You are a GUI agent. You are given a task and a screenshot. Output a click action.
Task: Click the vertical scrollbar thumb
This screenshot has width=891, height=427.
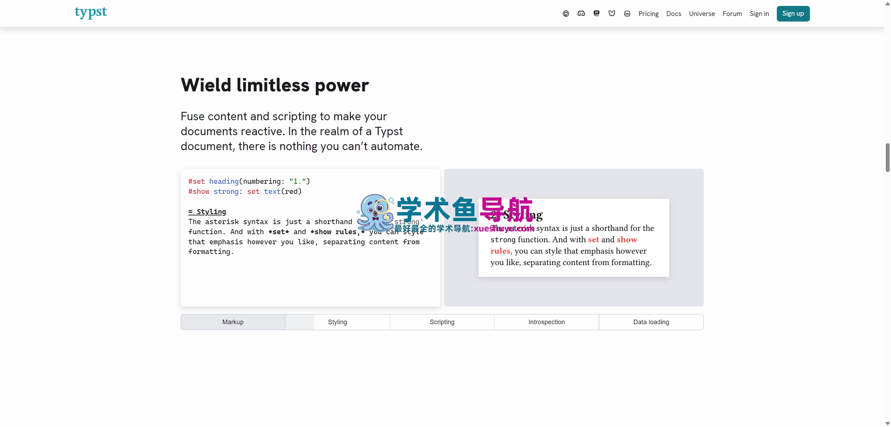[x=888, y=157]
